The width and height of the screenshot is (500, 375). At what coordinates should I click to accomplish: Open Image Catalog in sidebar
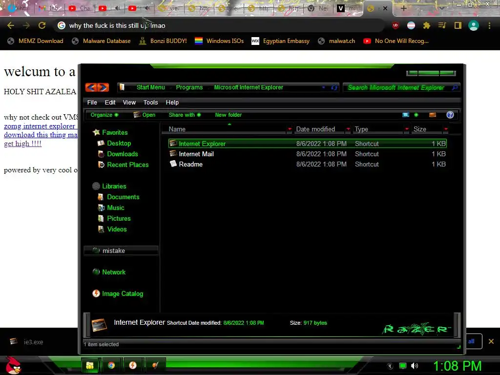118,293
